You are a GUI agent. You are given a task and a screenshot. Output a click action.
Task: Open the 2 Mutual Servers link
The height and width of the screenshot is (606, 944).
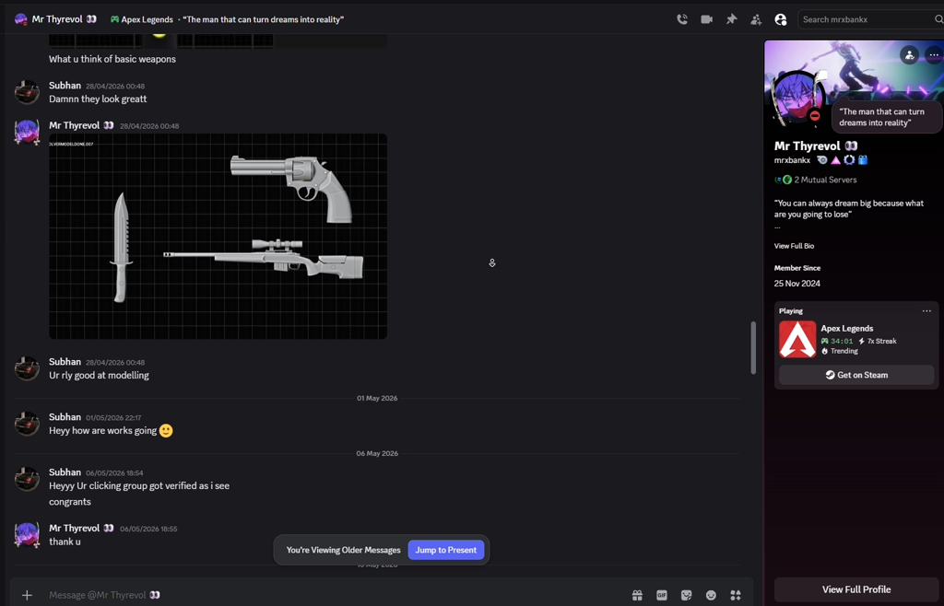(x=825, y=180)
